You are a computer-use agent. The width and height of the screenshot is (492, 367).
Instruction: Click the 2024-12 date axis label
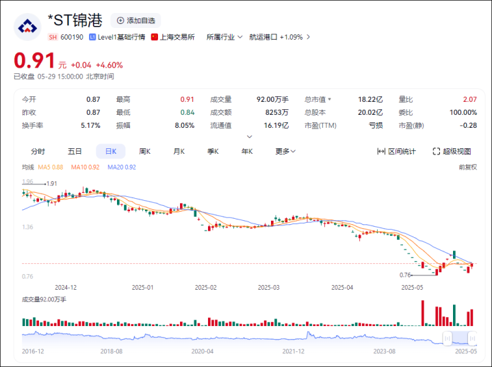[x=66, y=288]
